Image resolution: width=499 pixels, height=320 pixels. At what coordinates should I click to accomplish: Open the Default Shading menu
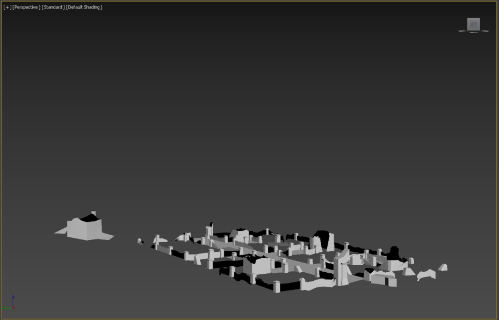pyautogui.click(x=84, y=7)
